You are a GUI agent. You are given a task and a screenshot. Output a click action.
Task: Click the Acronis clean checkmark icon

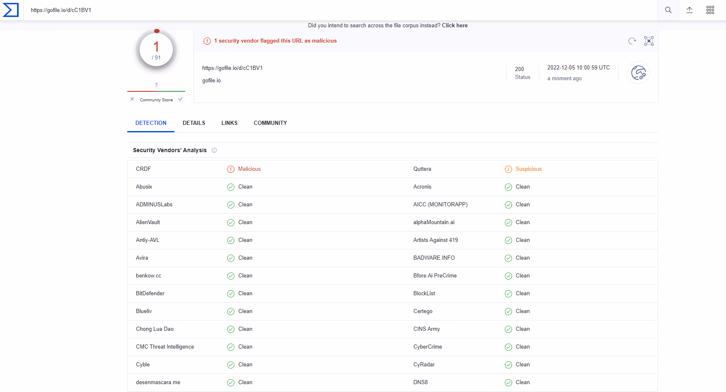pyautogui.click(x=508, y=187)
